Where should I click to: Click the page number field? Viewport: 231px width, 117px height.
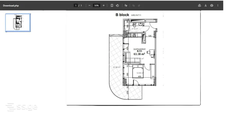(x=76, y=5)
